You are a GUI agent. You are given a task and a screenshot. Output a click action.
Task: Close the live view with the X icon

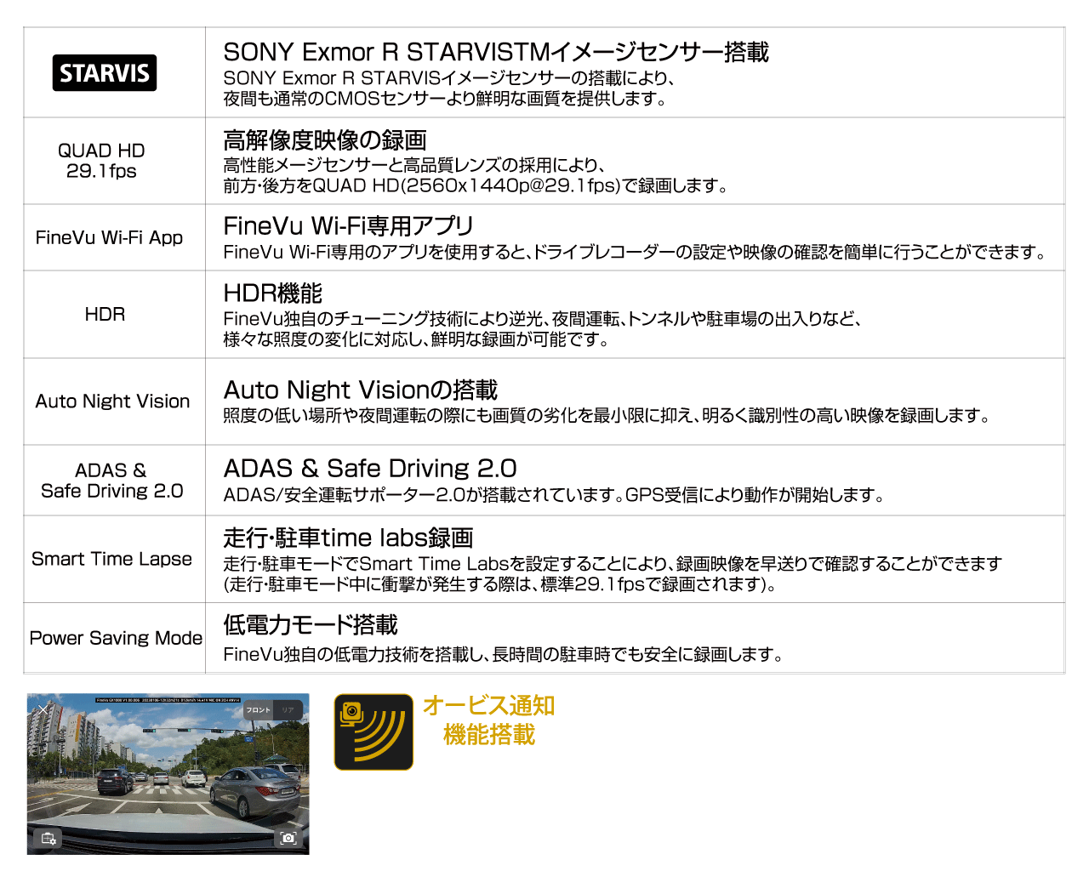pyautogui.click(x=43, y=709)
